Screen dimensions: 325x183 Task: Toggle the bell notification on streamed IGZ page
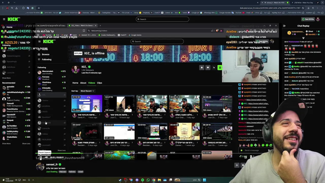pos(202,68)
